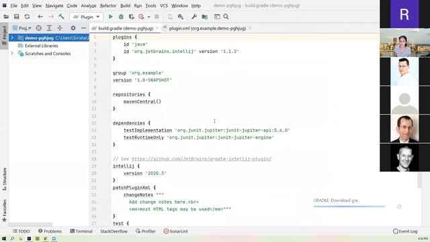Build the project with the hammer icon
430x242 pixels.
[x=61, y=17]
